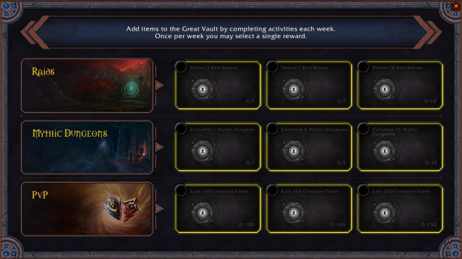462x259 pixels.
Task: Close the Great Vault window
Action: (456, 6)
